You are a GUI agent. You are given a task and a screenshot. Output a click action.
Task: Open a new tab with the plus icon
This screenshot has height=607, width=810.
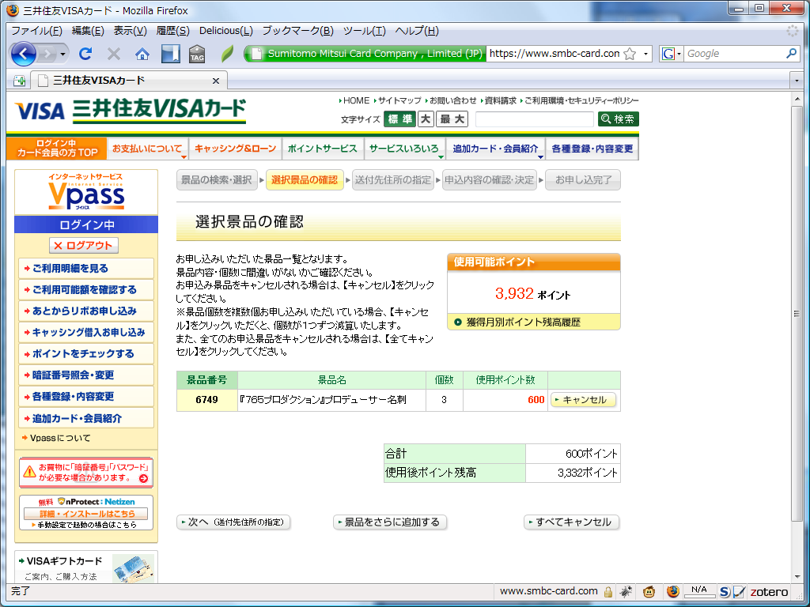click(x=20, y=81)
